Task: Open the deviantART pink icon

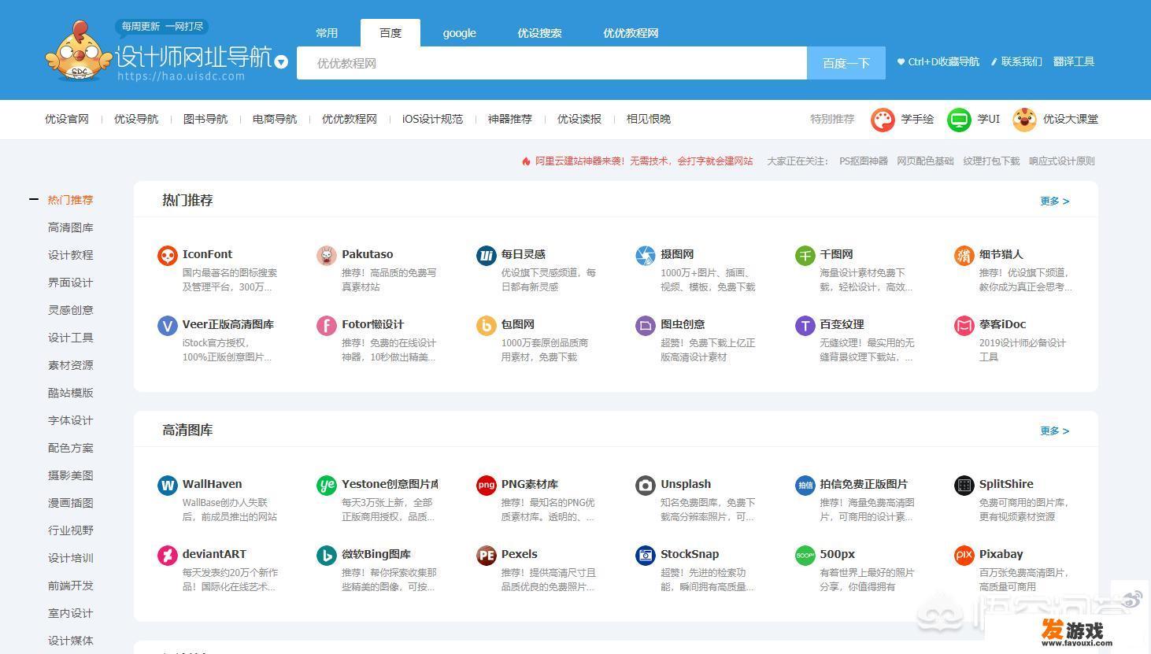Action: [x=168, y=556]
